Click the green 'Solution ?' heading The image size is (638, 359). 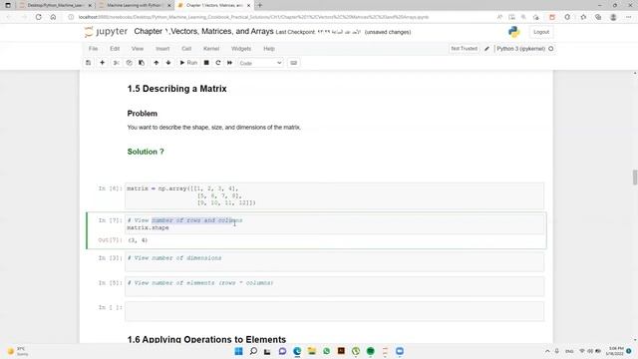click(146, 152)
